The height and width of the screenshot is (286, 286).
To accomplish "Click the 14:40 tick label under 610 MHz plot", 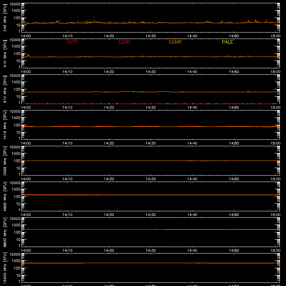I will (x=192, y=108).
